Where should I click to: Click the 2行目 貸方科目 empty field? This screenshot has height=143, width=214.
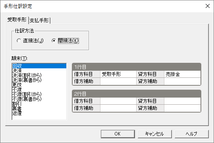click(182, 101)
